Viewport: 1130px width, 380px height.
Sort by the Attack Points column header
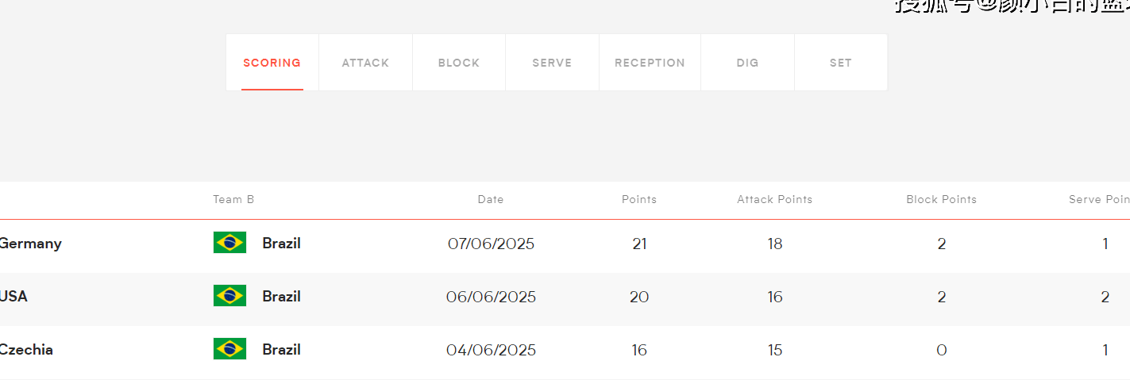(775, 199)
